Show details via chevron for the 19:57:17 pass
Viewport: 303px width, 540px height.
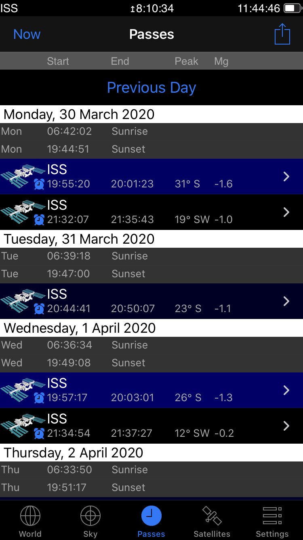[286, 390]
